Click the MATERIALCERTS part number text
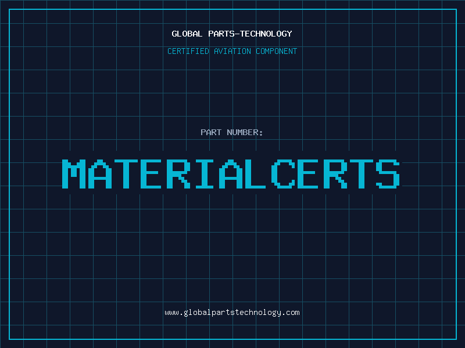This screenshot has height=348, width=465. point(231,174)
